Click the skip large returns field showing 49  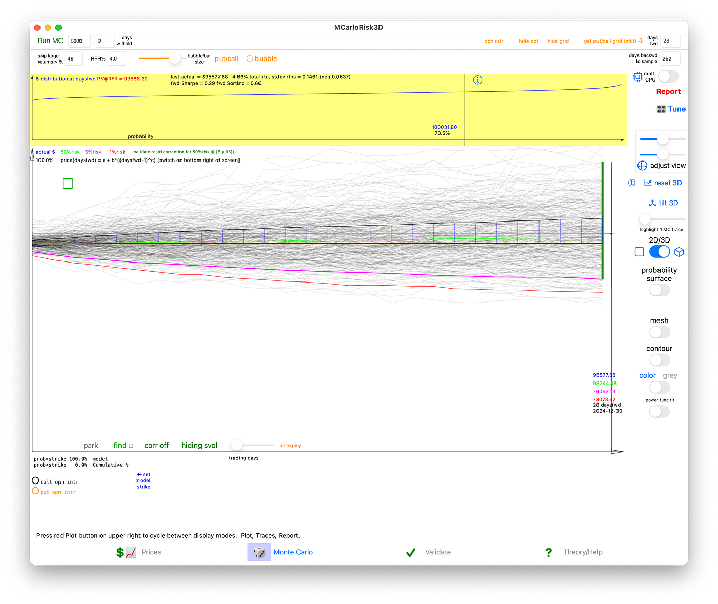[x=73, y=59]
